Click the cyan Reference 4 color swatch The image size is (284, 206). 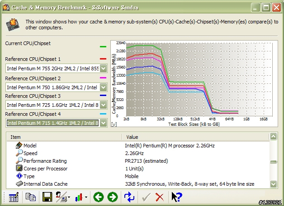103,114
